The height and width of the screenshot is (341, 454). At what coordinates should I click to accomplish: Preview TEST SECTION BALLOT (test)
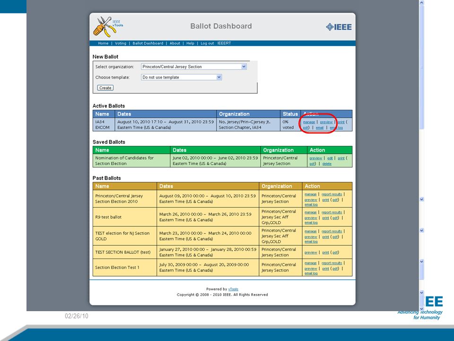point(311,252)
